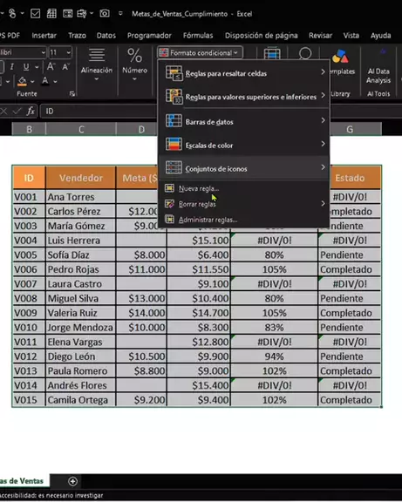Open Disposición de página tab
The image size is (402, 502).
261,35
